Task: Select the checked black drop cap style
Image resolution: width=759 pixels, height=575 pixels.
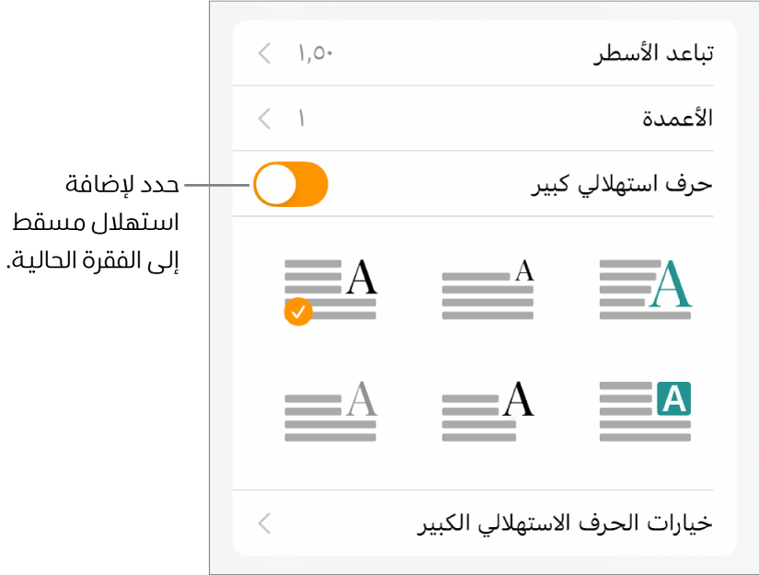Action: click(331, 287)
